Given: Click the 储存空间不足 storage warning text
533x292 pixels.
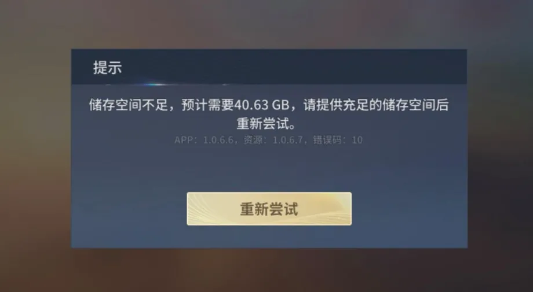Looking at the screenshot, I should pyautogui.click(x=129, y=105).
